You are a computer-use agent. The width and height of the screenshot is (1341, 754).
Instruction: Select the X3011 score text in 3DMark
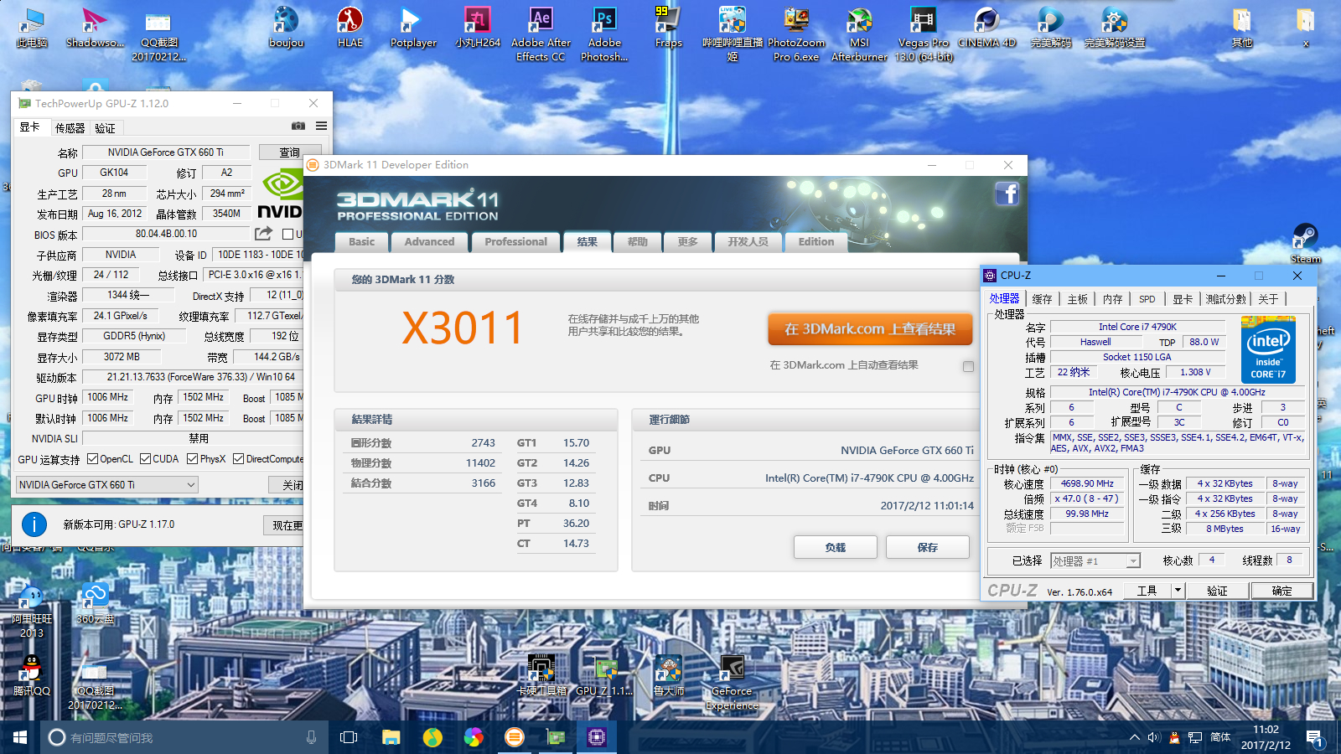click(x=463, y=328)
